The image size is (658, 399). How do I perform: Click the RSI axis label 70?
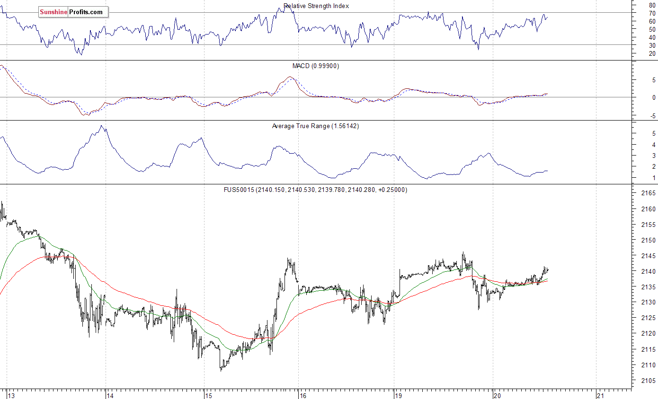click(652, 13)
